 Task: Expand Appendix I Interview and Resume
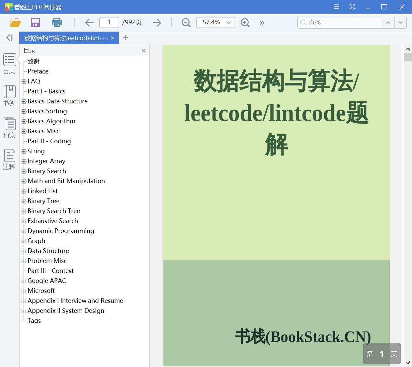(24, 301)
